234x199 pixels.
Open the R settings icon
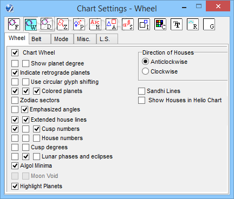[193, 24]
